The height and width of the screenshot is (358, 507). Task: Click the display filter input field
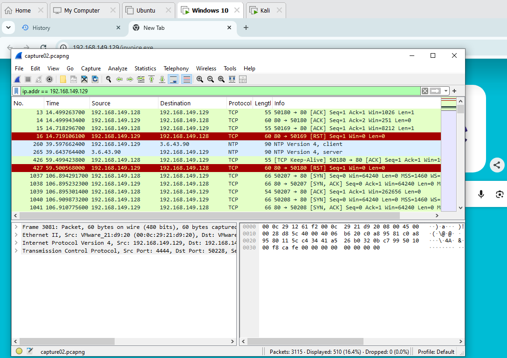point(220,91)
